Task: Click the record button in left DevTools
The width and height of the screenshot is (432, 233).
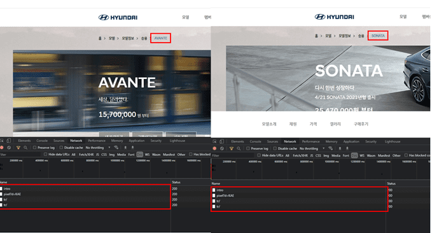Action: [x=2, y=148]
